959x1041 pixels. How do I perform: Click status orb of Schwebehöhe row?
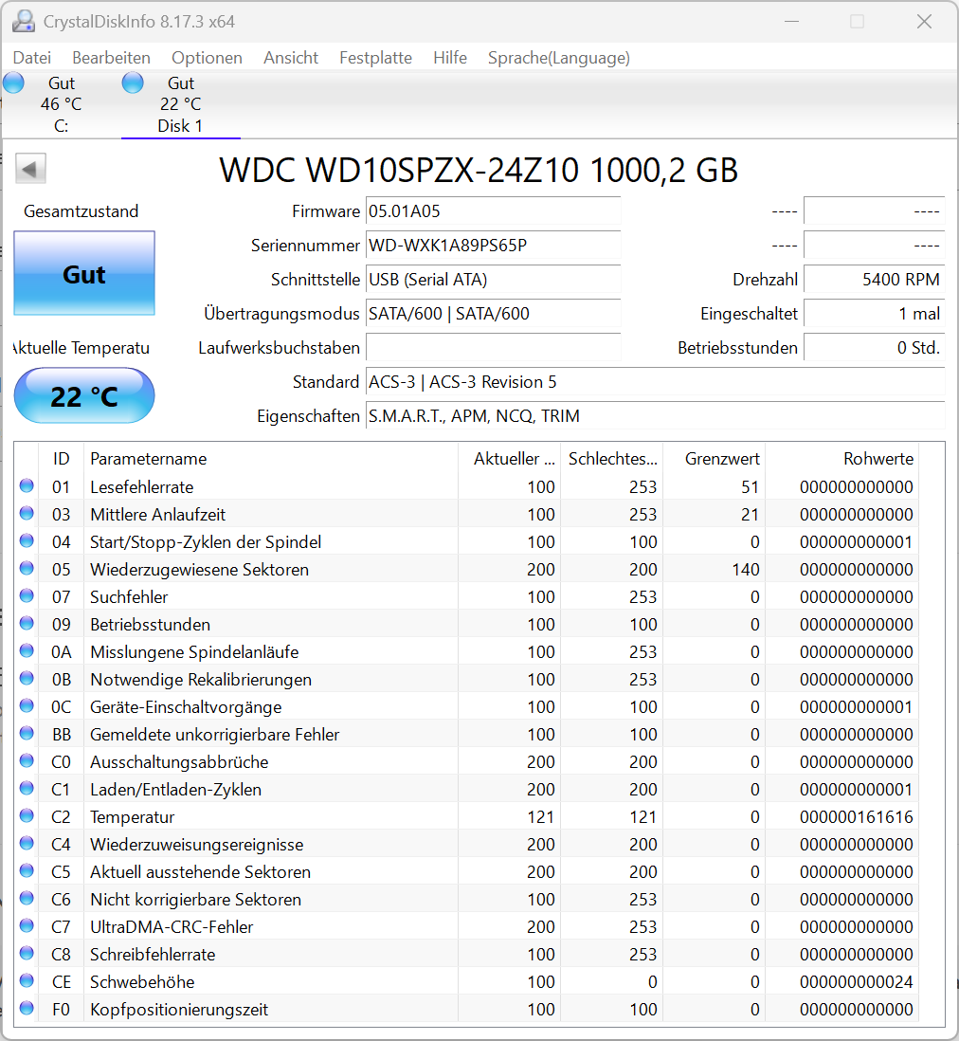pos(27,980)
